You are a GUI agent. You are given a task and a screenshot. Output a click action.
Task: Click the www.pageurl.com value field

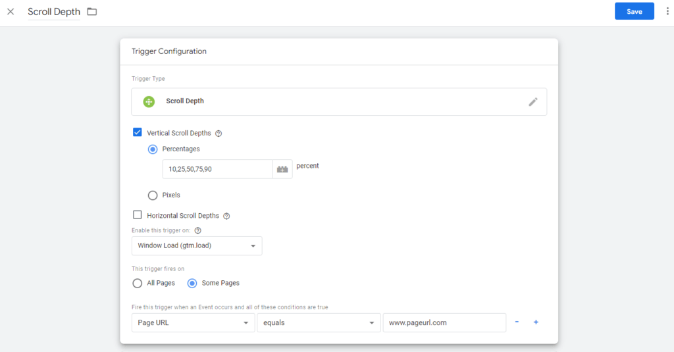tap(444, 322)
